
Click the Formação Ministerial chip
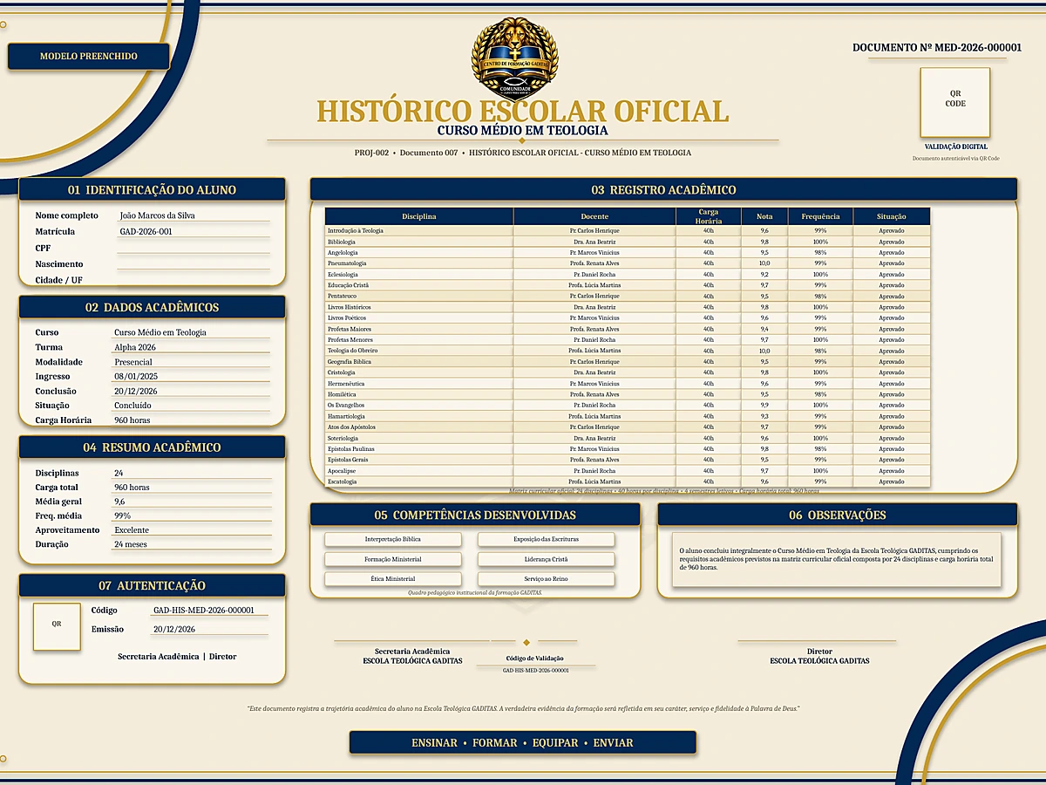[x=392, y=559]
